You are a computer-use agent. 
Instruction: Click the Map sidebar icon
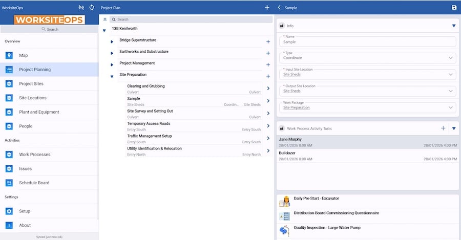click(x=9, y=55)
